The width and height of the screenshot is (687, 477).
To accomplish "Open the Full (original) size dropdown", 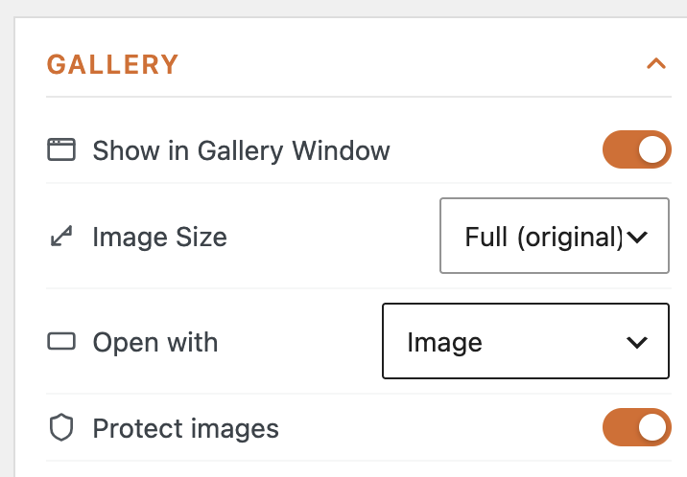I will click(x=555, y=236).
